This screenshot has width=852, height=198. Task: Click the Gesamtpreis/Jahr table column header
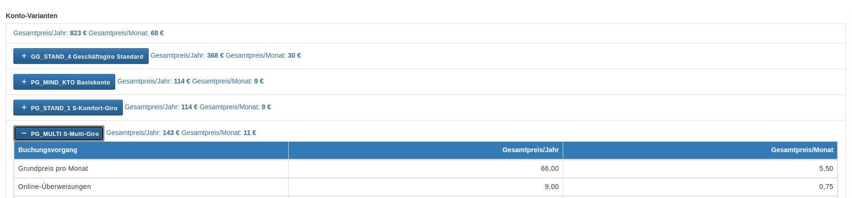[x=426, y=150]
